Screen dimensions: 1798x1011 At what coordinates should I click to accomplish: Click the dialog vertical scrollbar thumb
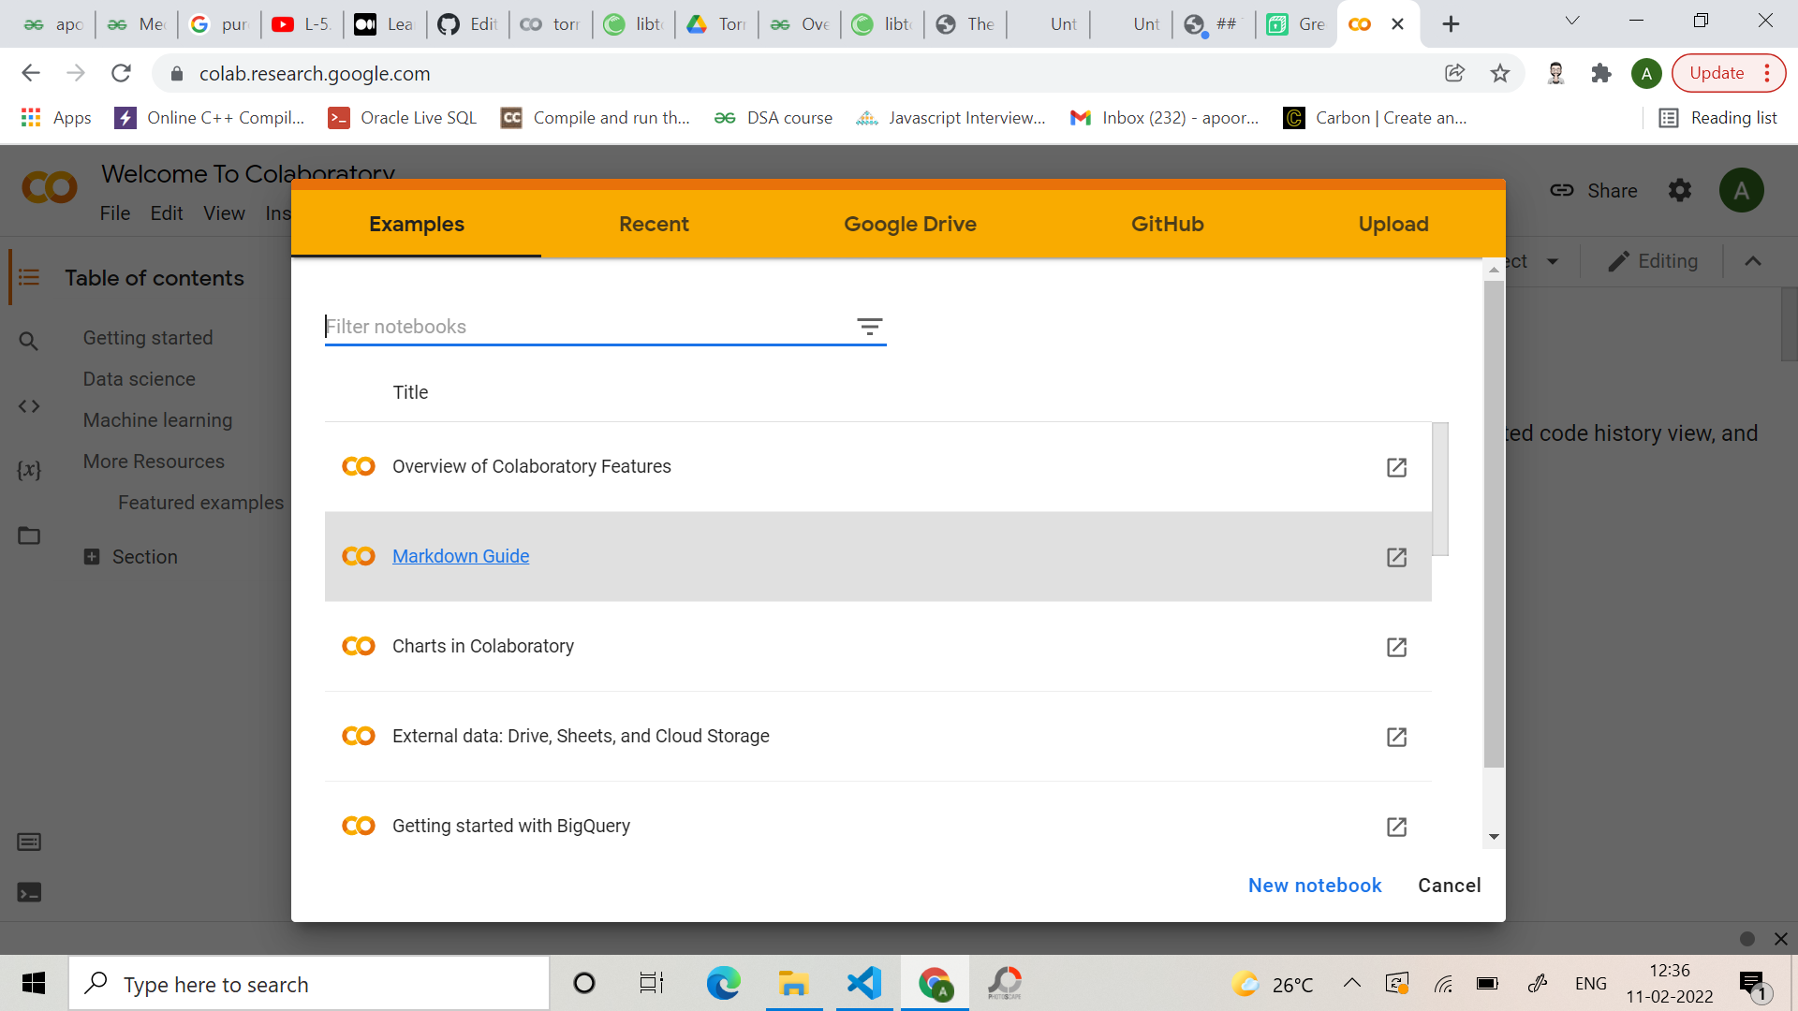(x=1494, y=524)
